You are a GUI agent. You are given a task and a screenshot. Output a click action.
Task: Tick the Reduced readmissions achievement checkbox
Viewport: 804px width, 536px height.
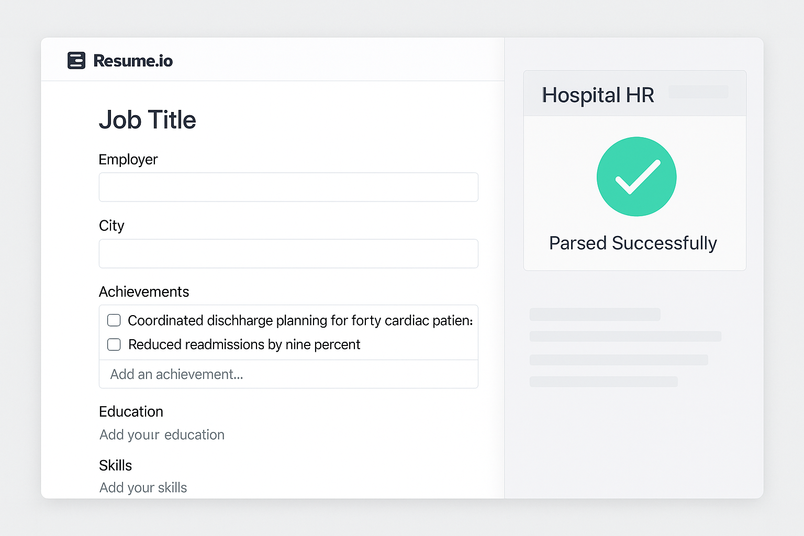coord(114,344)
